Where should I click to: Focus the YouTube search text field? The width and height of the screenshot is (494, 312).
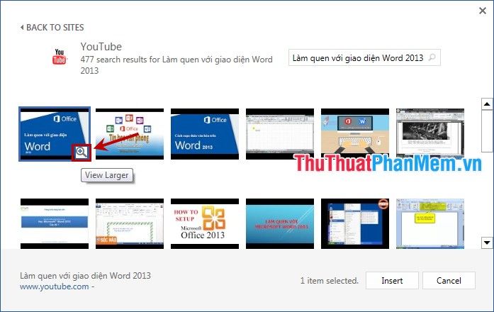coord(358,57)
